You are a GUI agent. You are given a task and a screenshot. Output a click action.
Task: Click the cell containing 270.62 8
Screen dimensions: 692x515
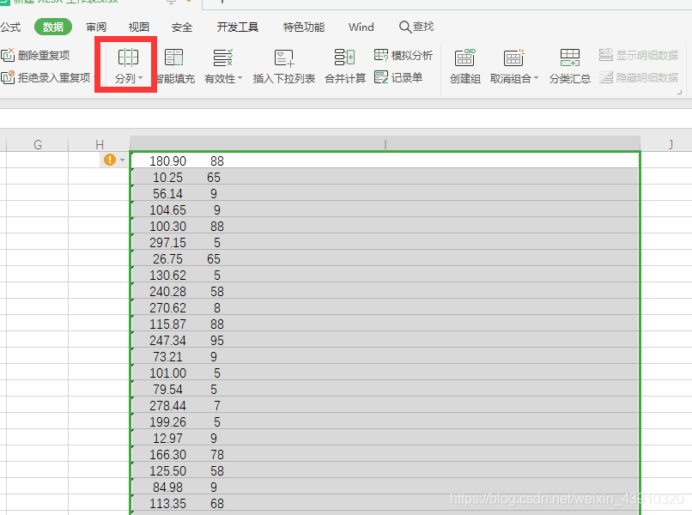pos(385,307)
